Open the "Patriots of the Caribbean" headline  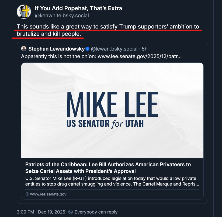pyautogui.click(x=108, y=168)
